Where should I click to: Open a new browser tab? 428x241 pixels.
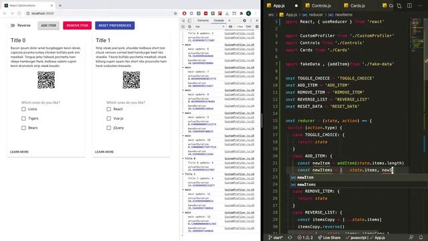point(60,5)
